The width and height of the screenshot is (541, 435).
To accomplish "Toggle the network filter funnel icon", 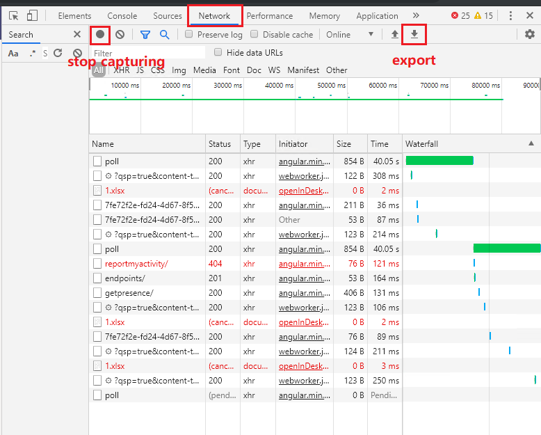I will (x=145, y=34).
